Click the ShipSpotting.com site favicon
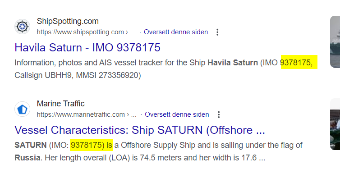The width and height of the screenshot is (340, 178). tap(23, 27)
